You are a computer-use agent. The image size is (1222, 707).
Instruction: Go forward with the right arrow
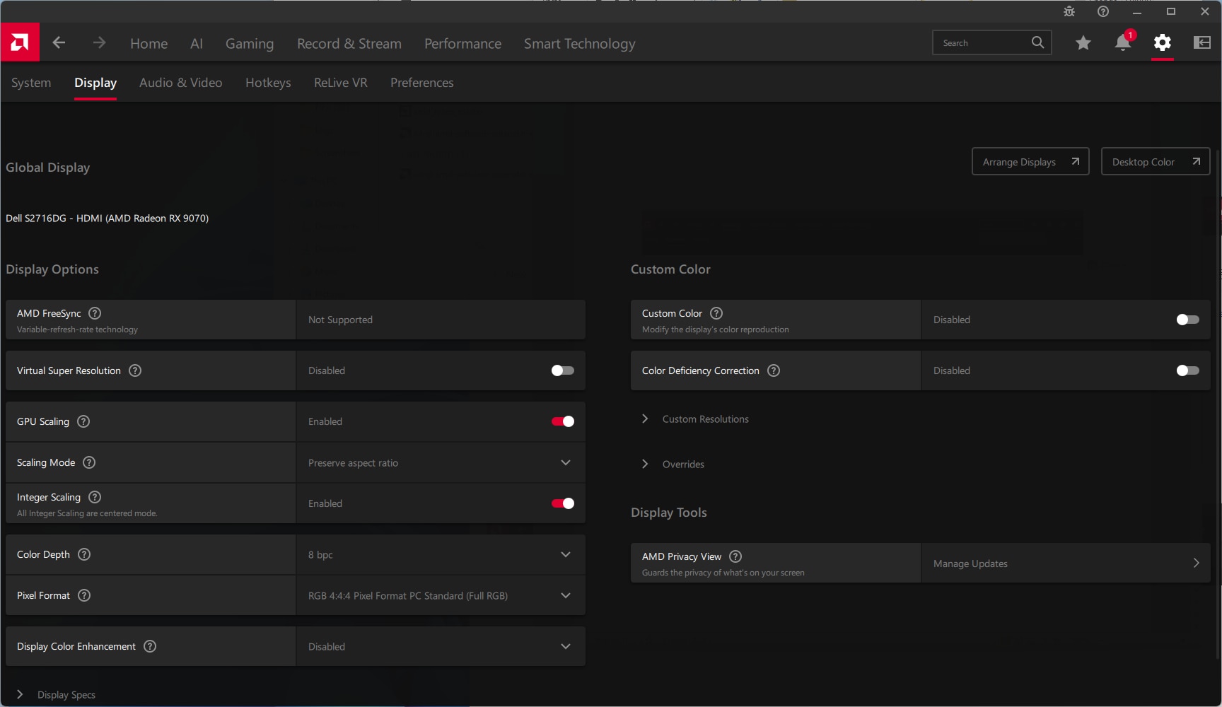coord(99,42)
